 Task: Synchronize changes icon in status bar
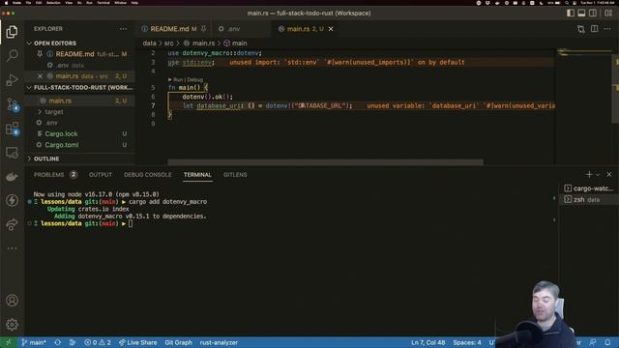point(58,342)
